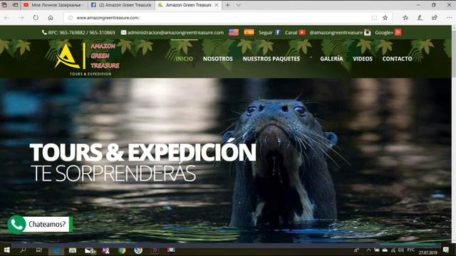The height and width of the screenshot is (256, 456).
Task: Open the Google+ profile link
Action: tap(388, 33)
